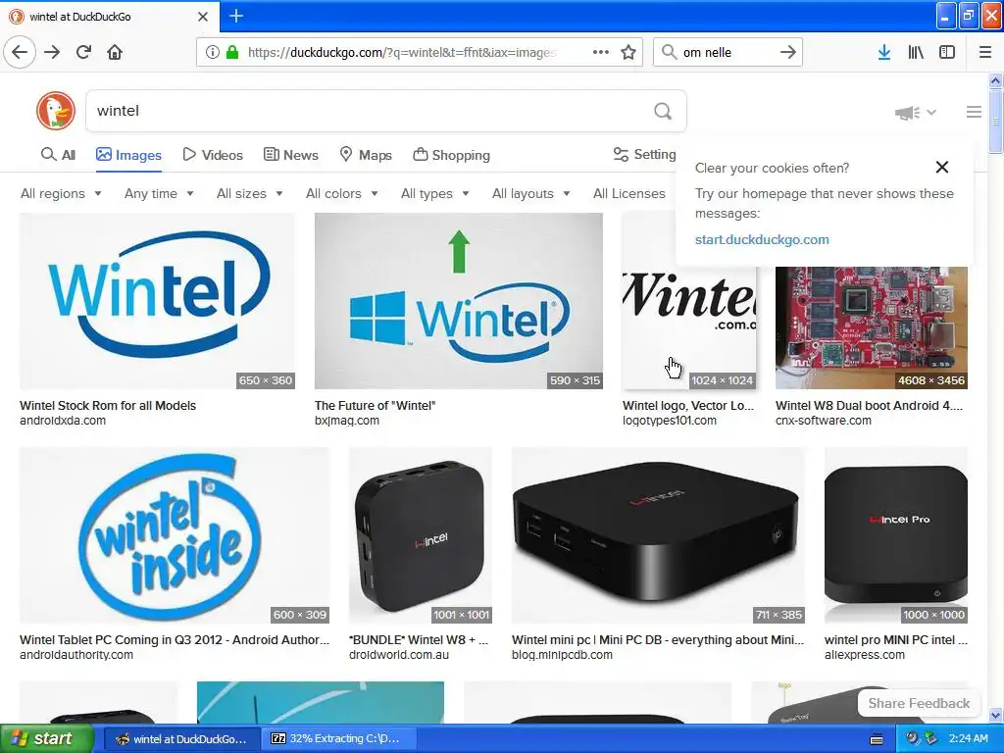The height and width of the screenshot is (753, 1004).
Task: Visit the androidauthority.com source link
Action: pyautogui.click(x=76, y=655)
